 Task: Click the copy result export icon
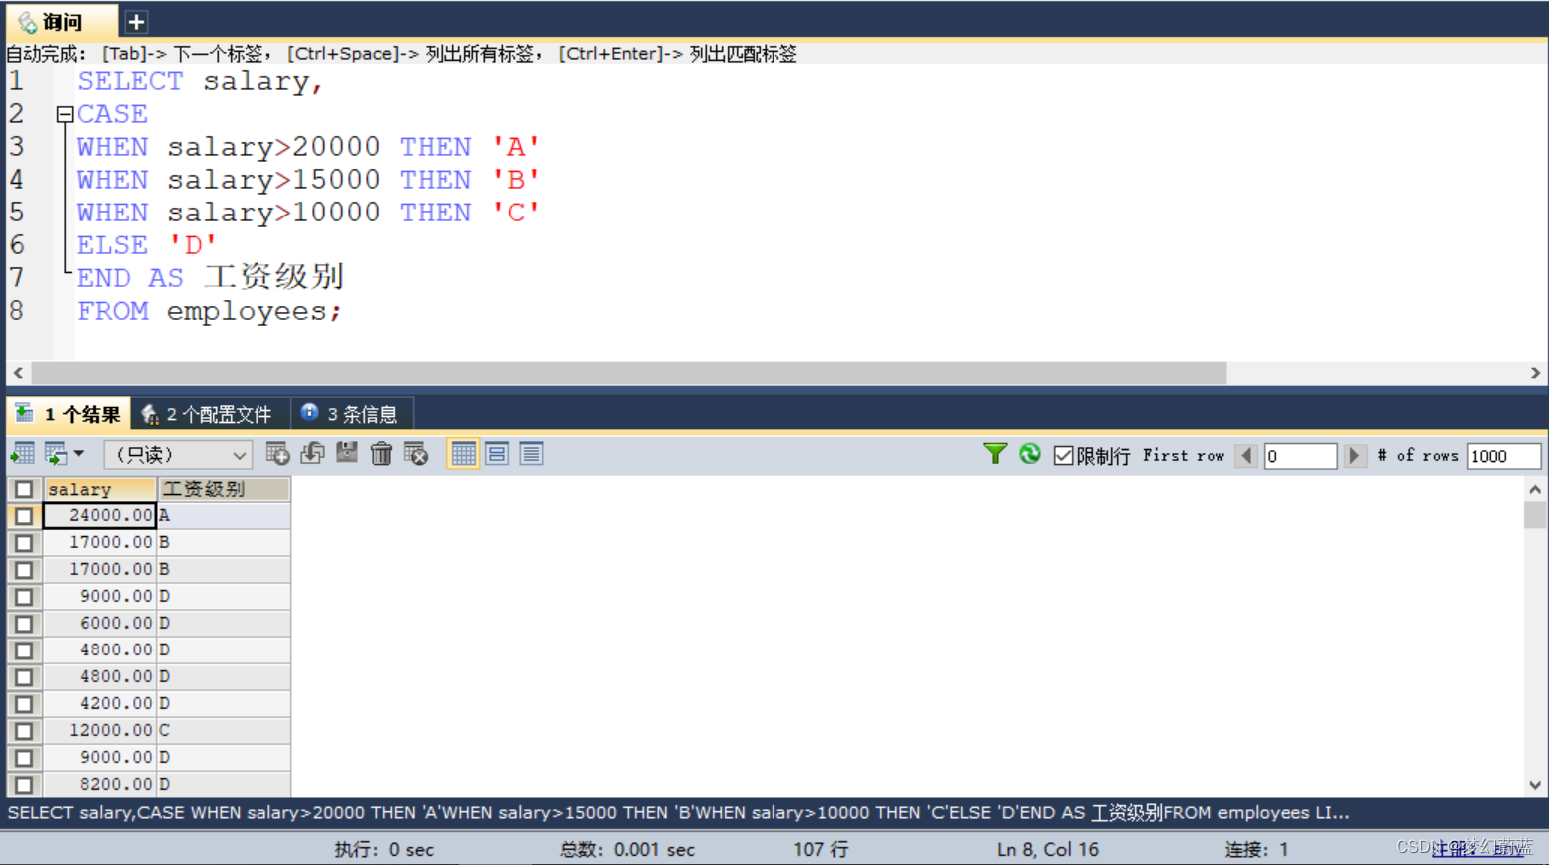56,454
